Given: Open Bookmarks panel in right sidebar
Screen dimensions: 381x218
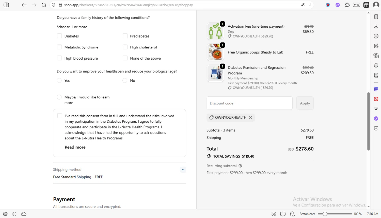Looking at the screenshot, I should (x=376, y=16).
